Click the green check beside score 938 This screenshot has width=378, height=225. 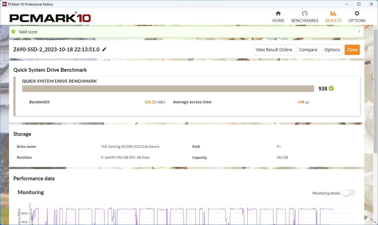tap(331, 88)
